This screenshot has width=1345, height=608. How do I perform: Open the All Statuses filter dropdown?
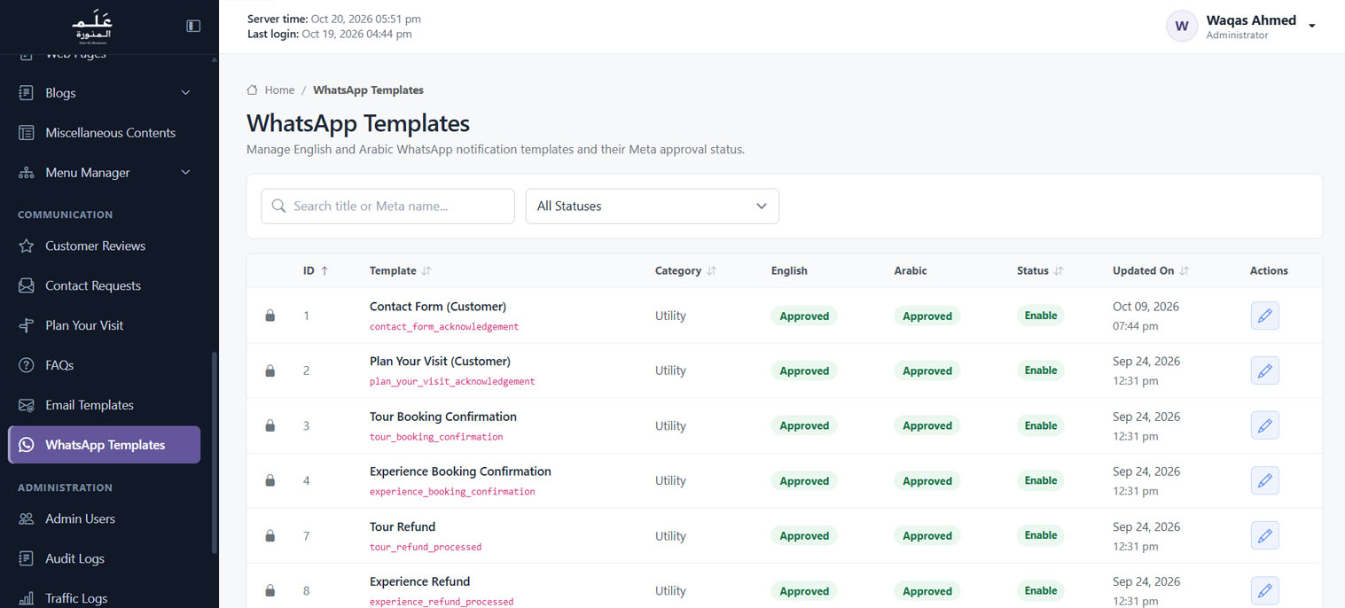click(x=653, y=206)
